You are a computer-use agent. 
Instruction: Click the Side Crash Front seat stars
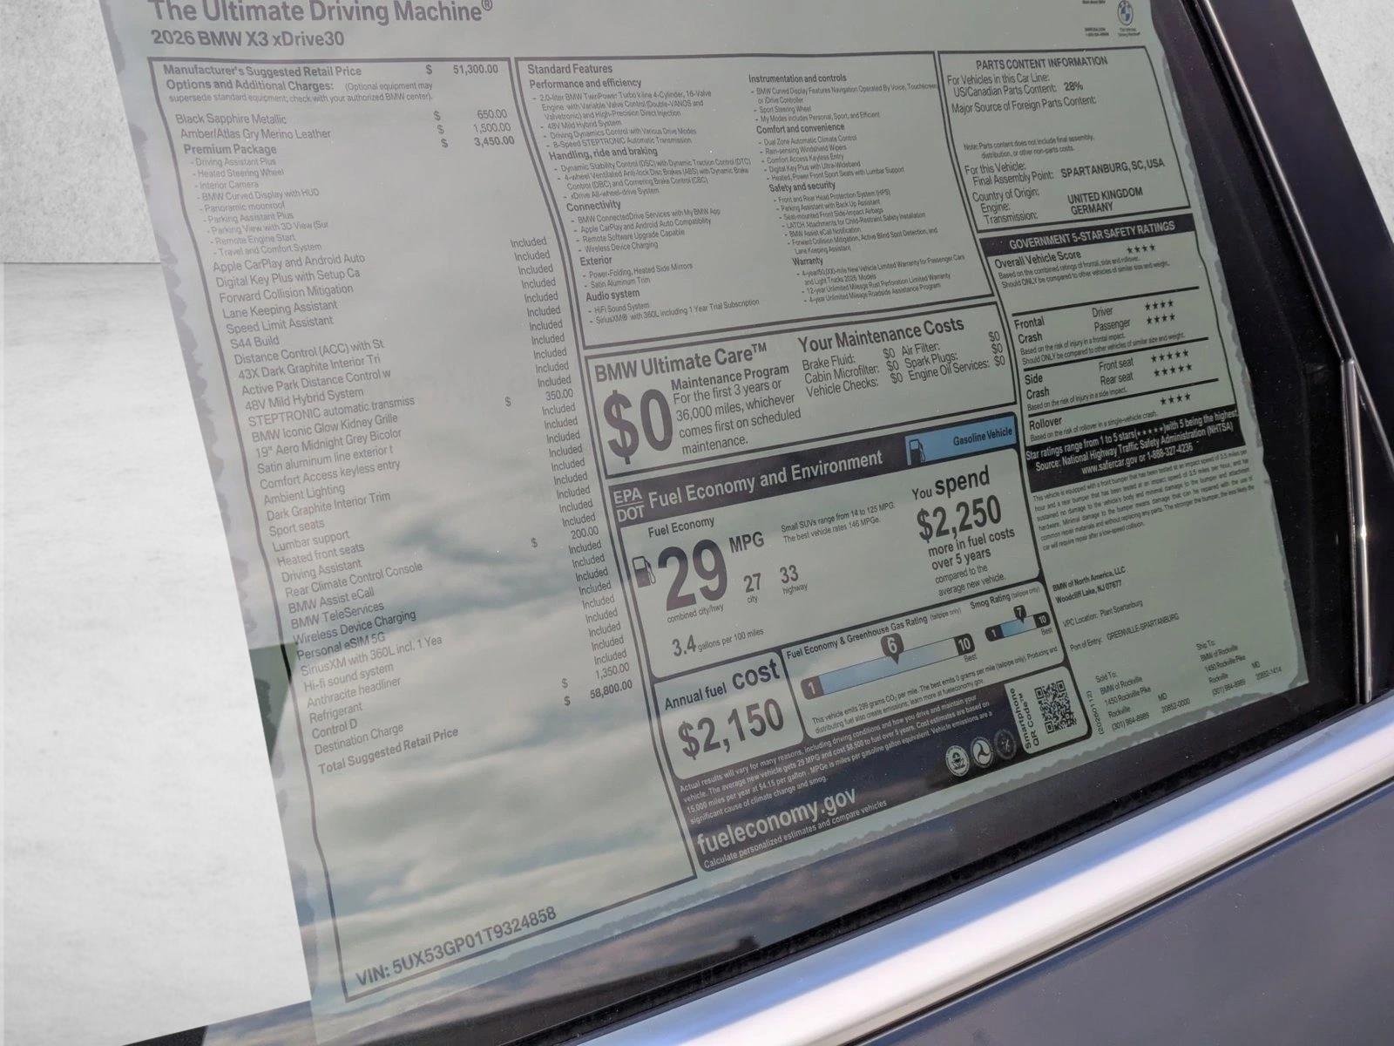(x=1169, y=356)
